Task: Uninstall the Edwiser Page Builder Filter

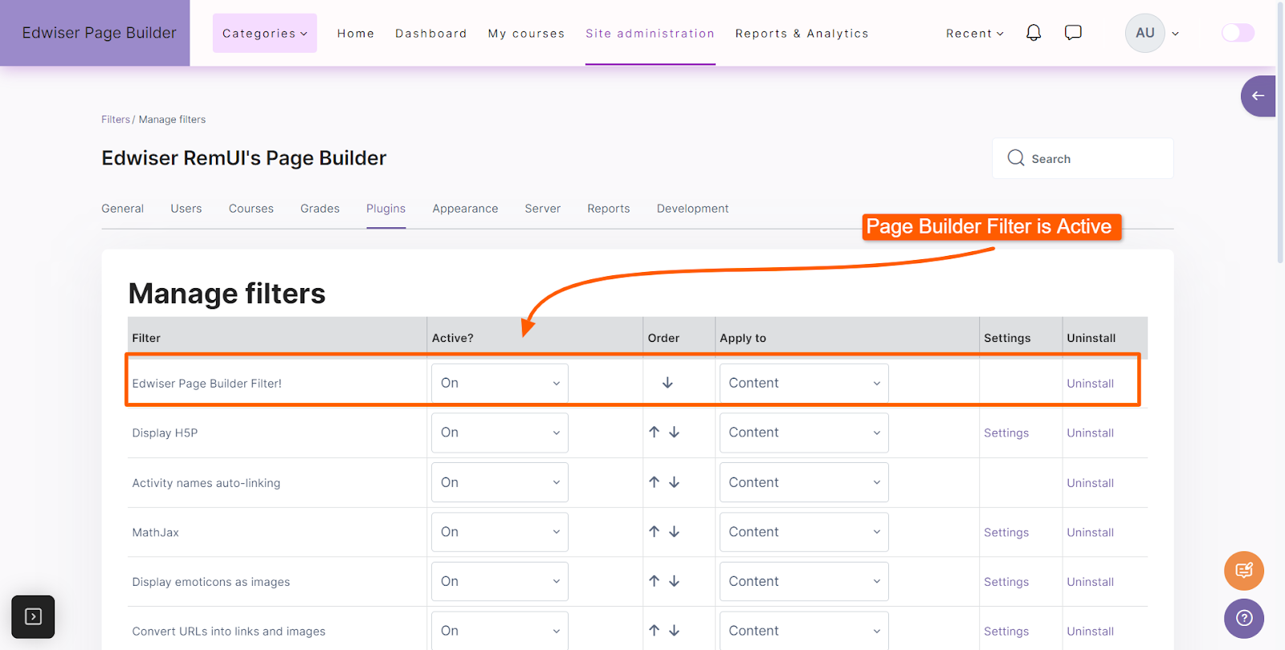Action: click(x=1090, y=384)
